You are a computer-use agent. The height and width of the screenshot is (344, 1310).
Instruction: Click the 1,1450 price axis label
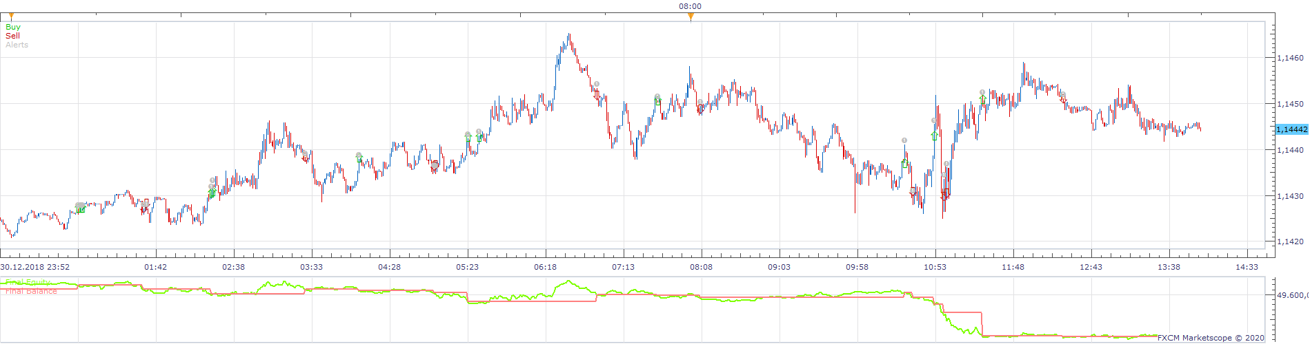(1290, 104)
